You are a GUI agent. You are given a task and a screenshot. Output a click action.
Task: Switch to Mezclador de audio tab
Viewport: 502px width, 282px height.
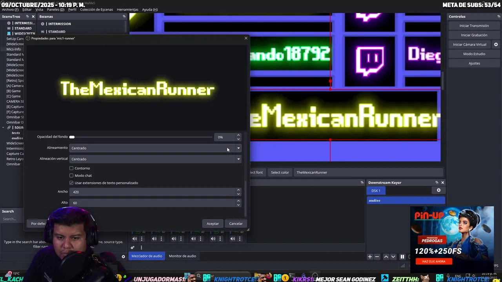pos(147,256)
